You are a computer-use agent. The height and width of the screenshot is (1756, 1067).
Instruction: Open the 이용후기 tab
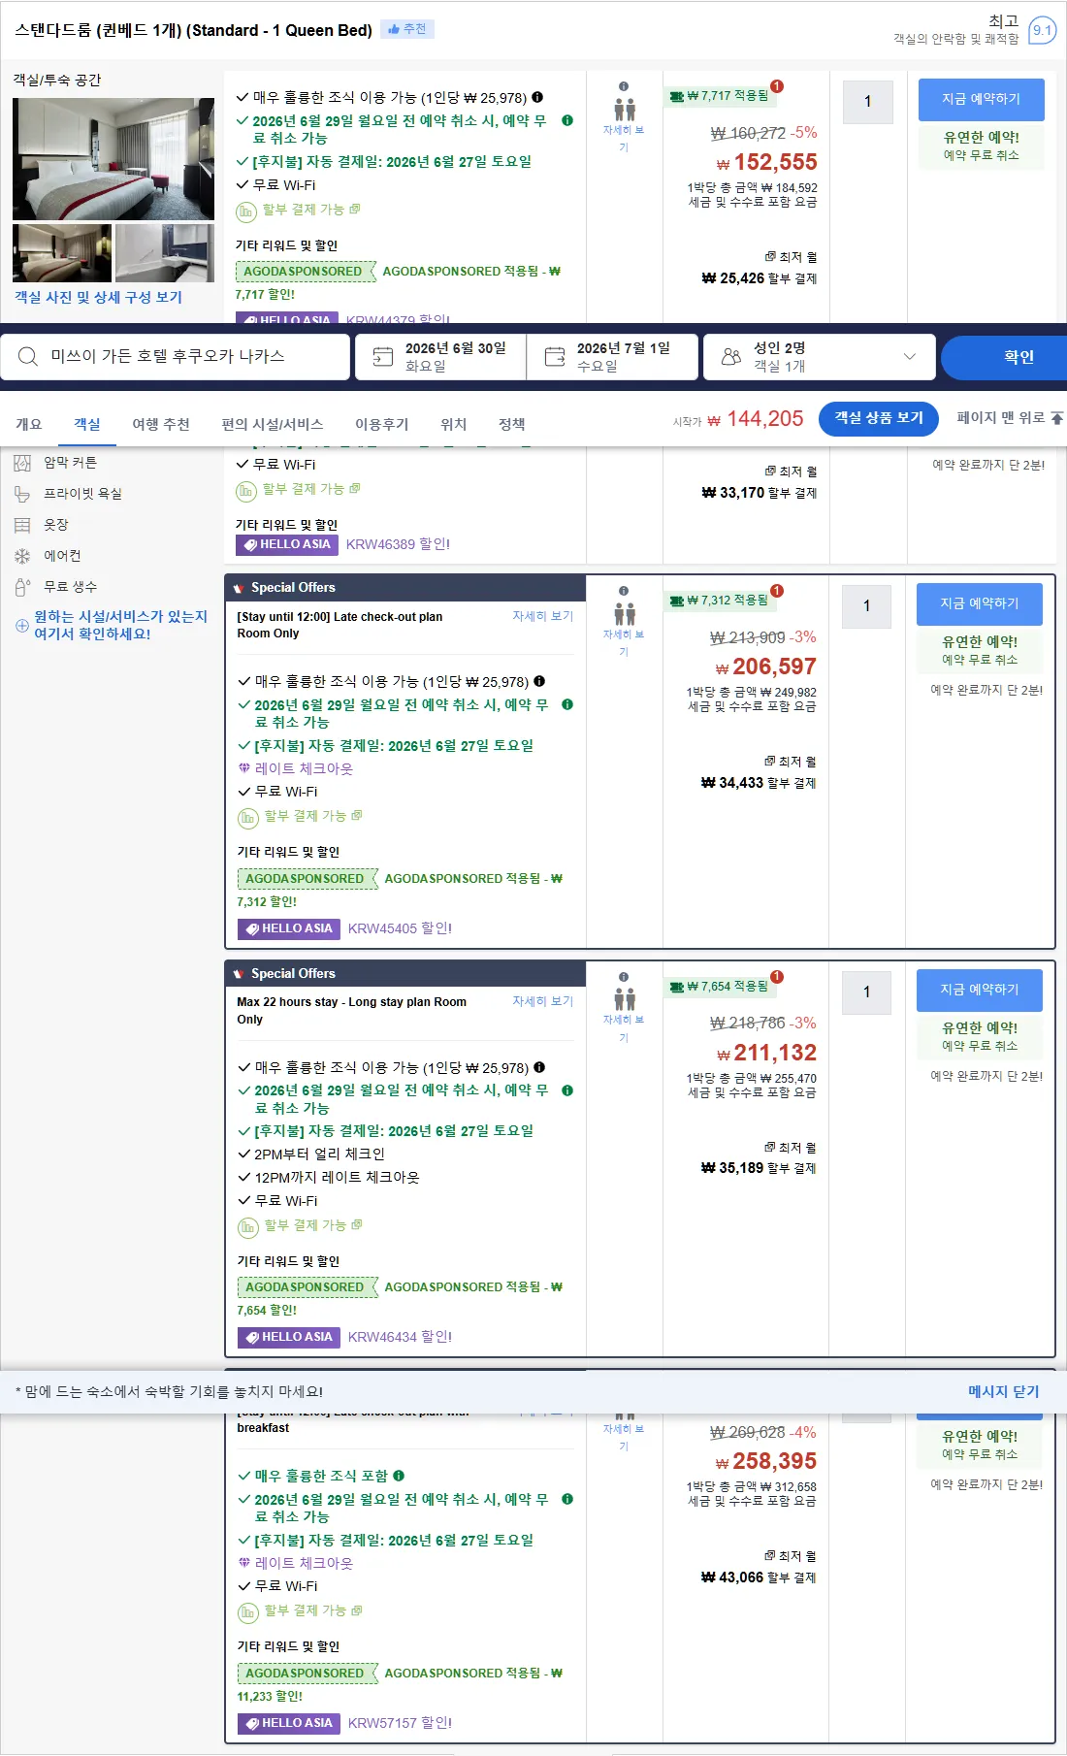click(x=381, y=424)
